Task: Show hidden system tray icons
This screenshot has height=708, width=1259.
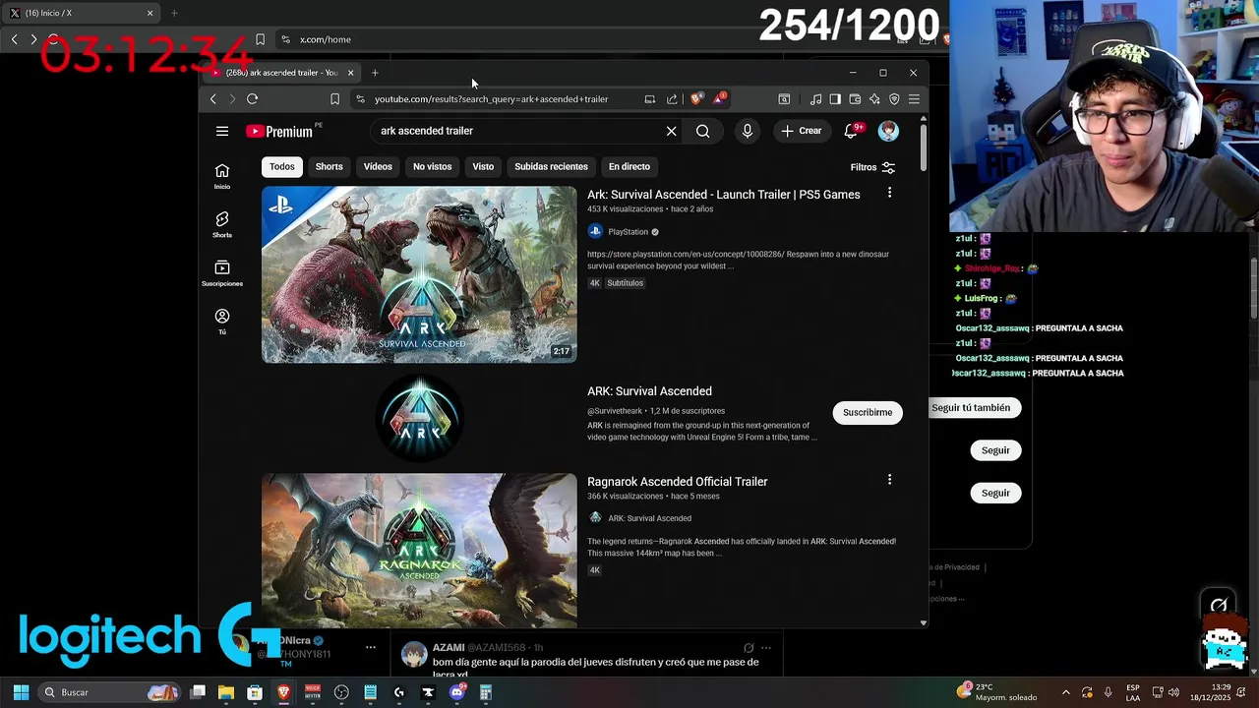Action: (x=1065, y=692)
